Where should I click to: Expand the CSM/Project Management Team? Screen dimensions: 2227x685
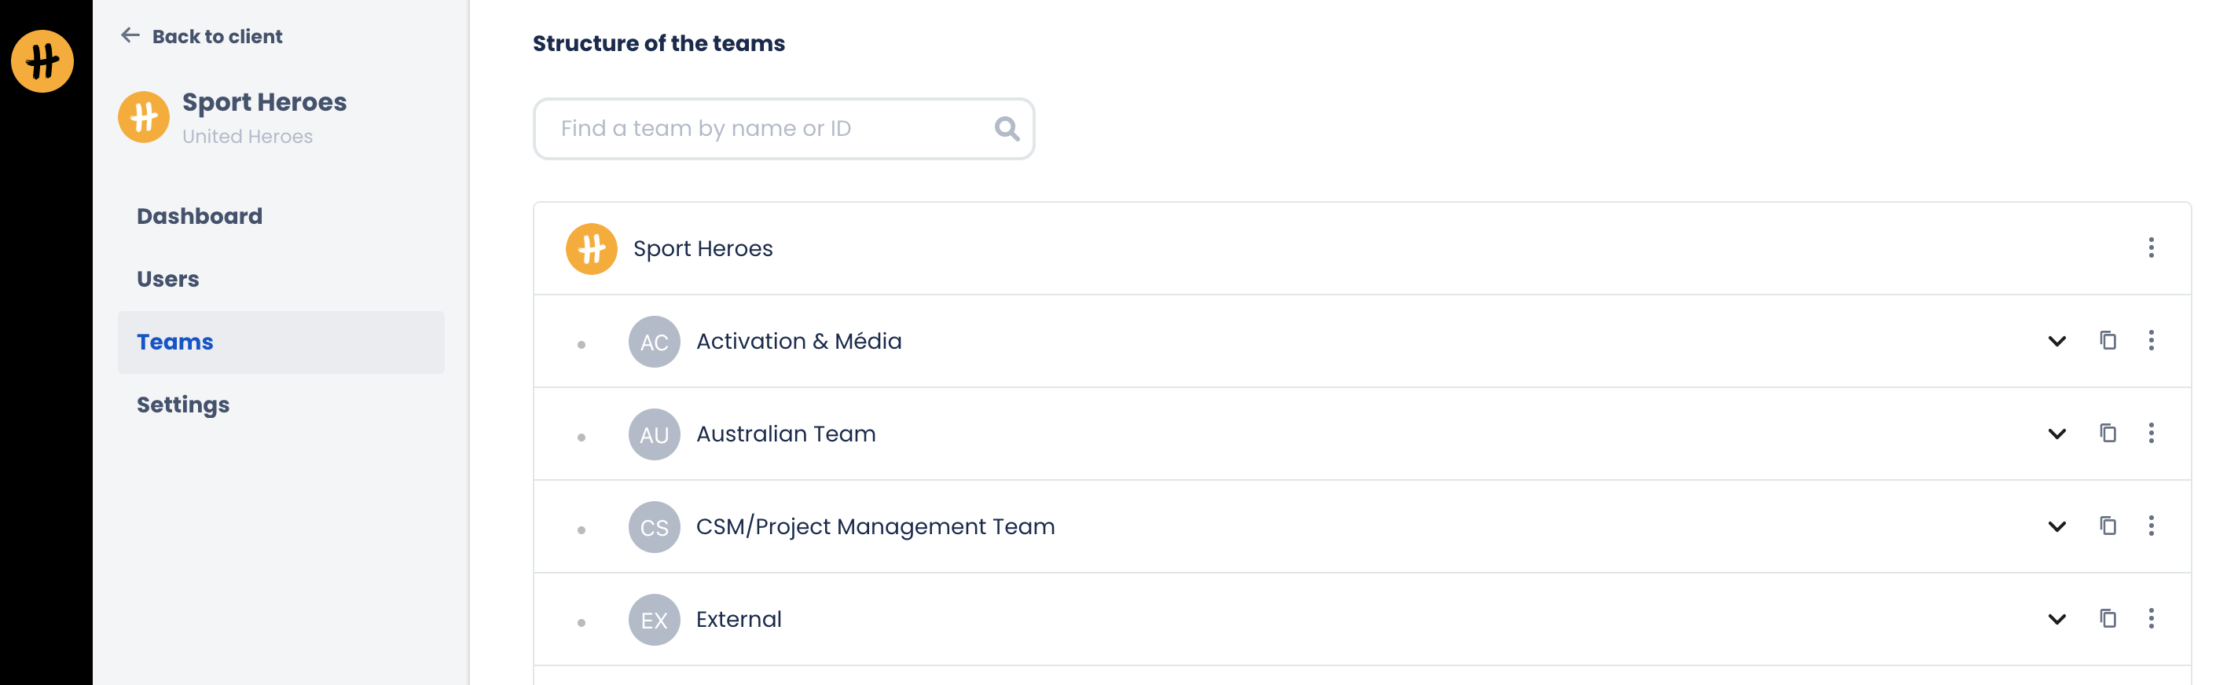(2056, 526)
